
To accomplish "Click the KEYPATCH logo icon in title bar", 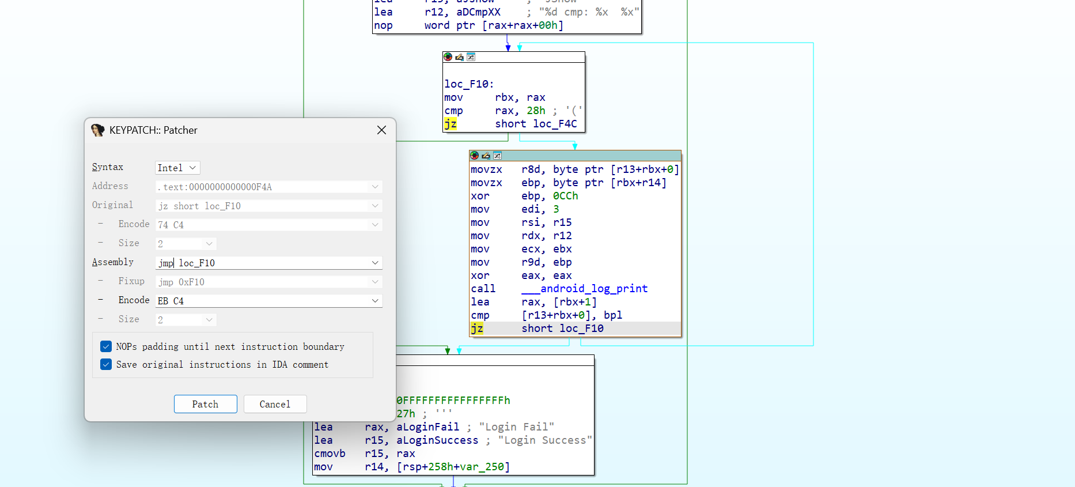I will 97,130.
